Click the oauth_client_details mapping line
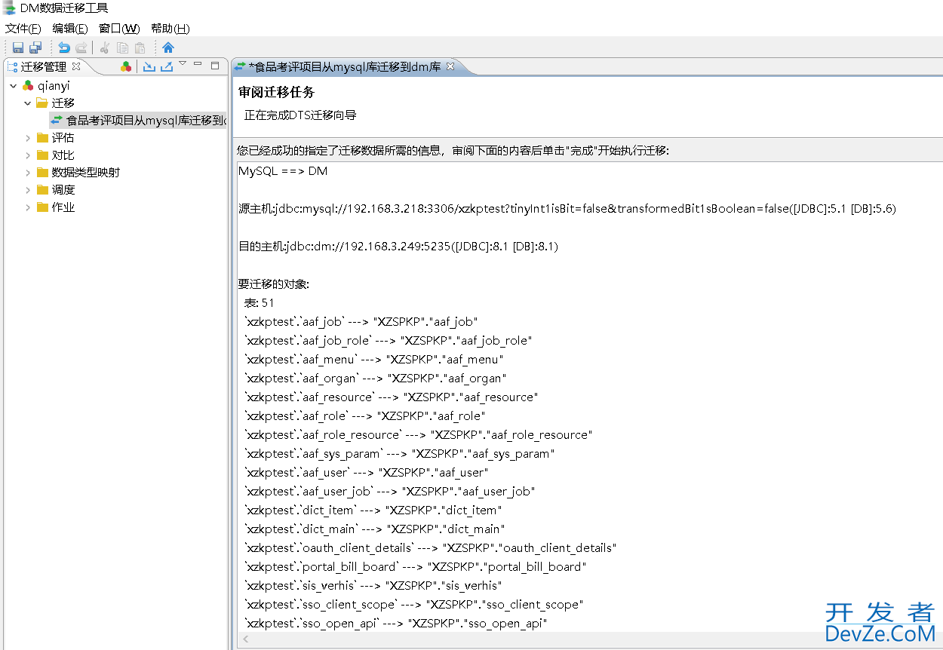 (431, 548)
